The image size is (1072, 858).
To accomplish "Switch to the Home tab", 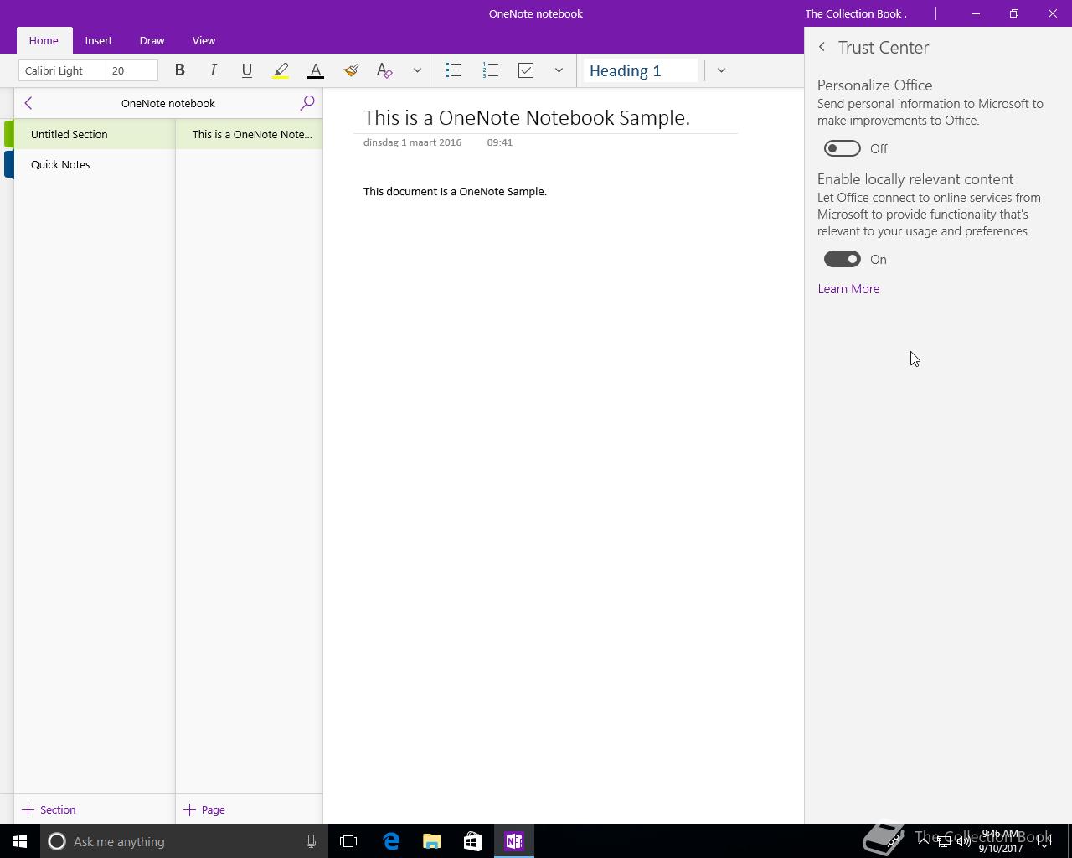I will [44, 40].
